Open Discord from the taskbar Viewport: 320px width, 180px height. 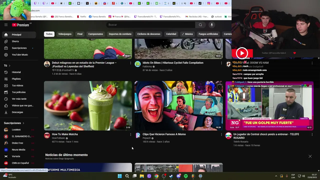coord(178,176)
